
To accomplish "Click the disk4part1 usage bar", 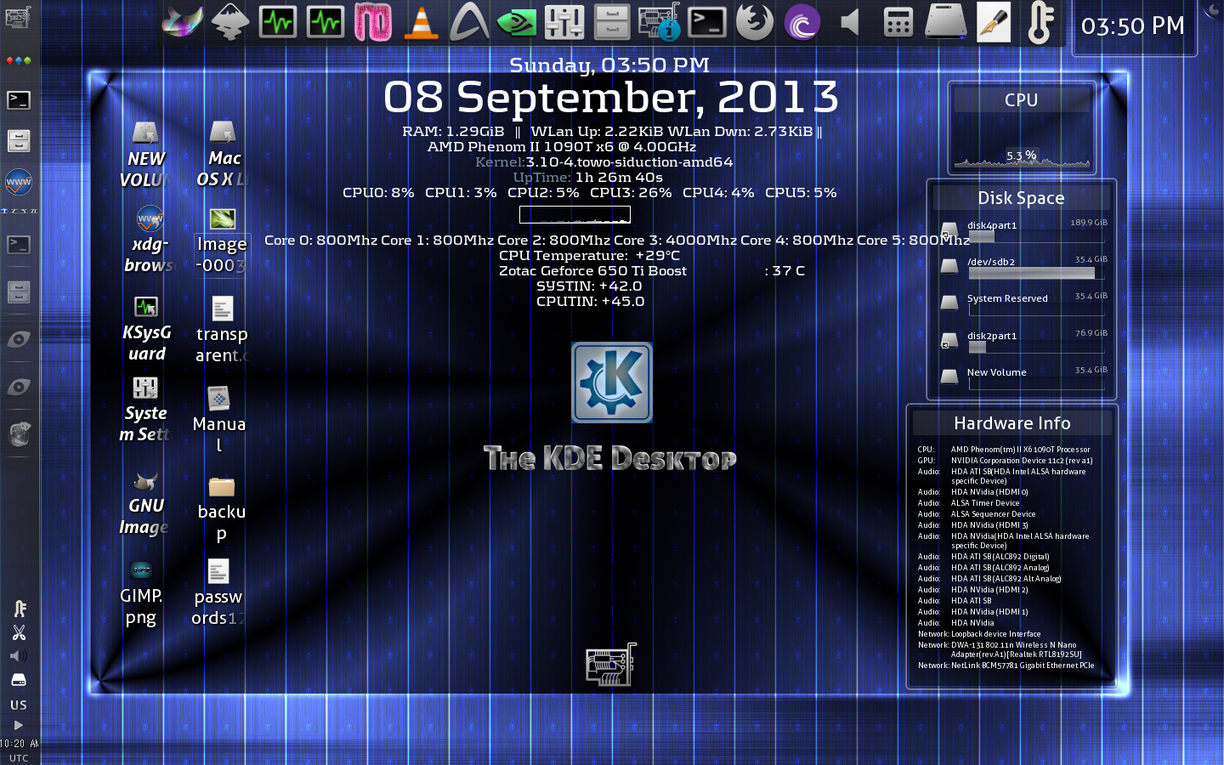I will (x=1037, y=237).
